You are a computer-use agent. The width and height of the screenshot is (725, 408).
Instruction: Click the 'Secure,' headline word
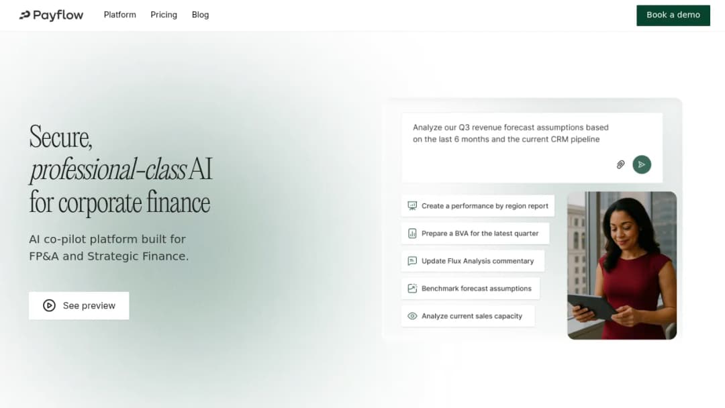click(x=60, y=138)
